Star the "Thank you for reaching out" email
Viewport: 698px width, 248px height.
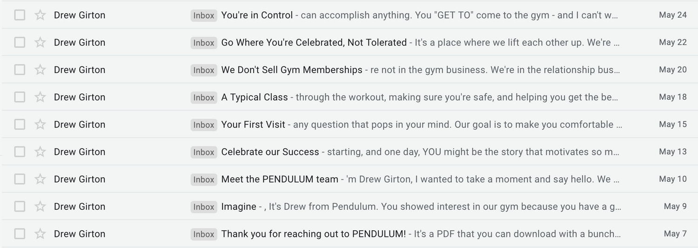40,234
